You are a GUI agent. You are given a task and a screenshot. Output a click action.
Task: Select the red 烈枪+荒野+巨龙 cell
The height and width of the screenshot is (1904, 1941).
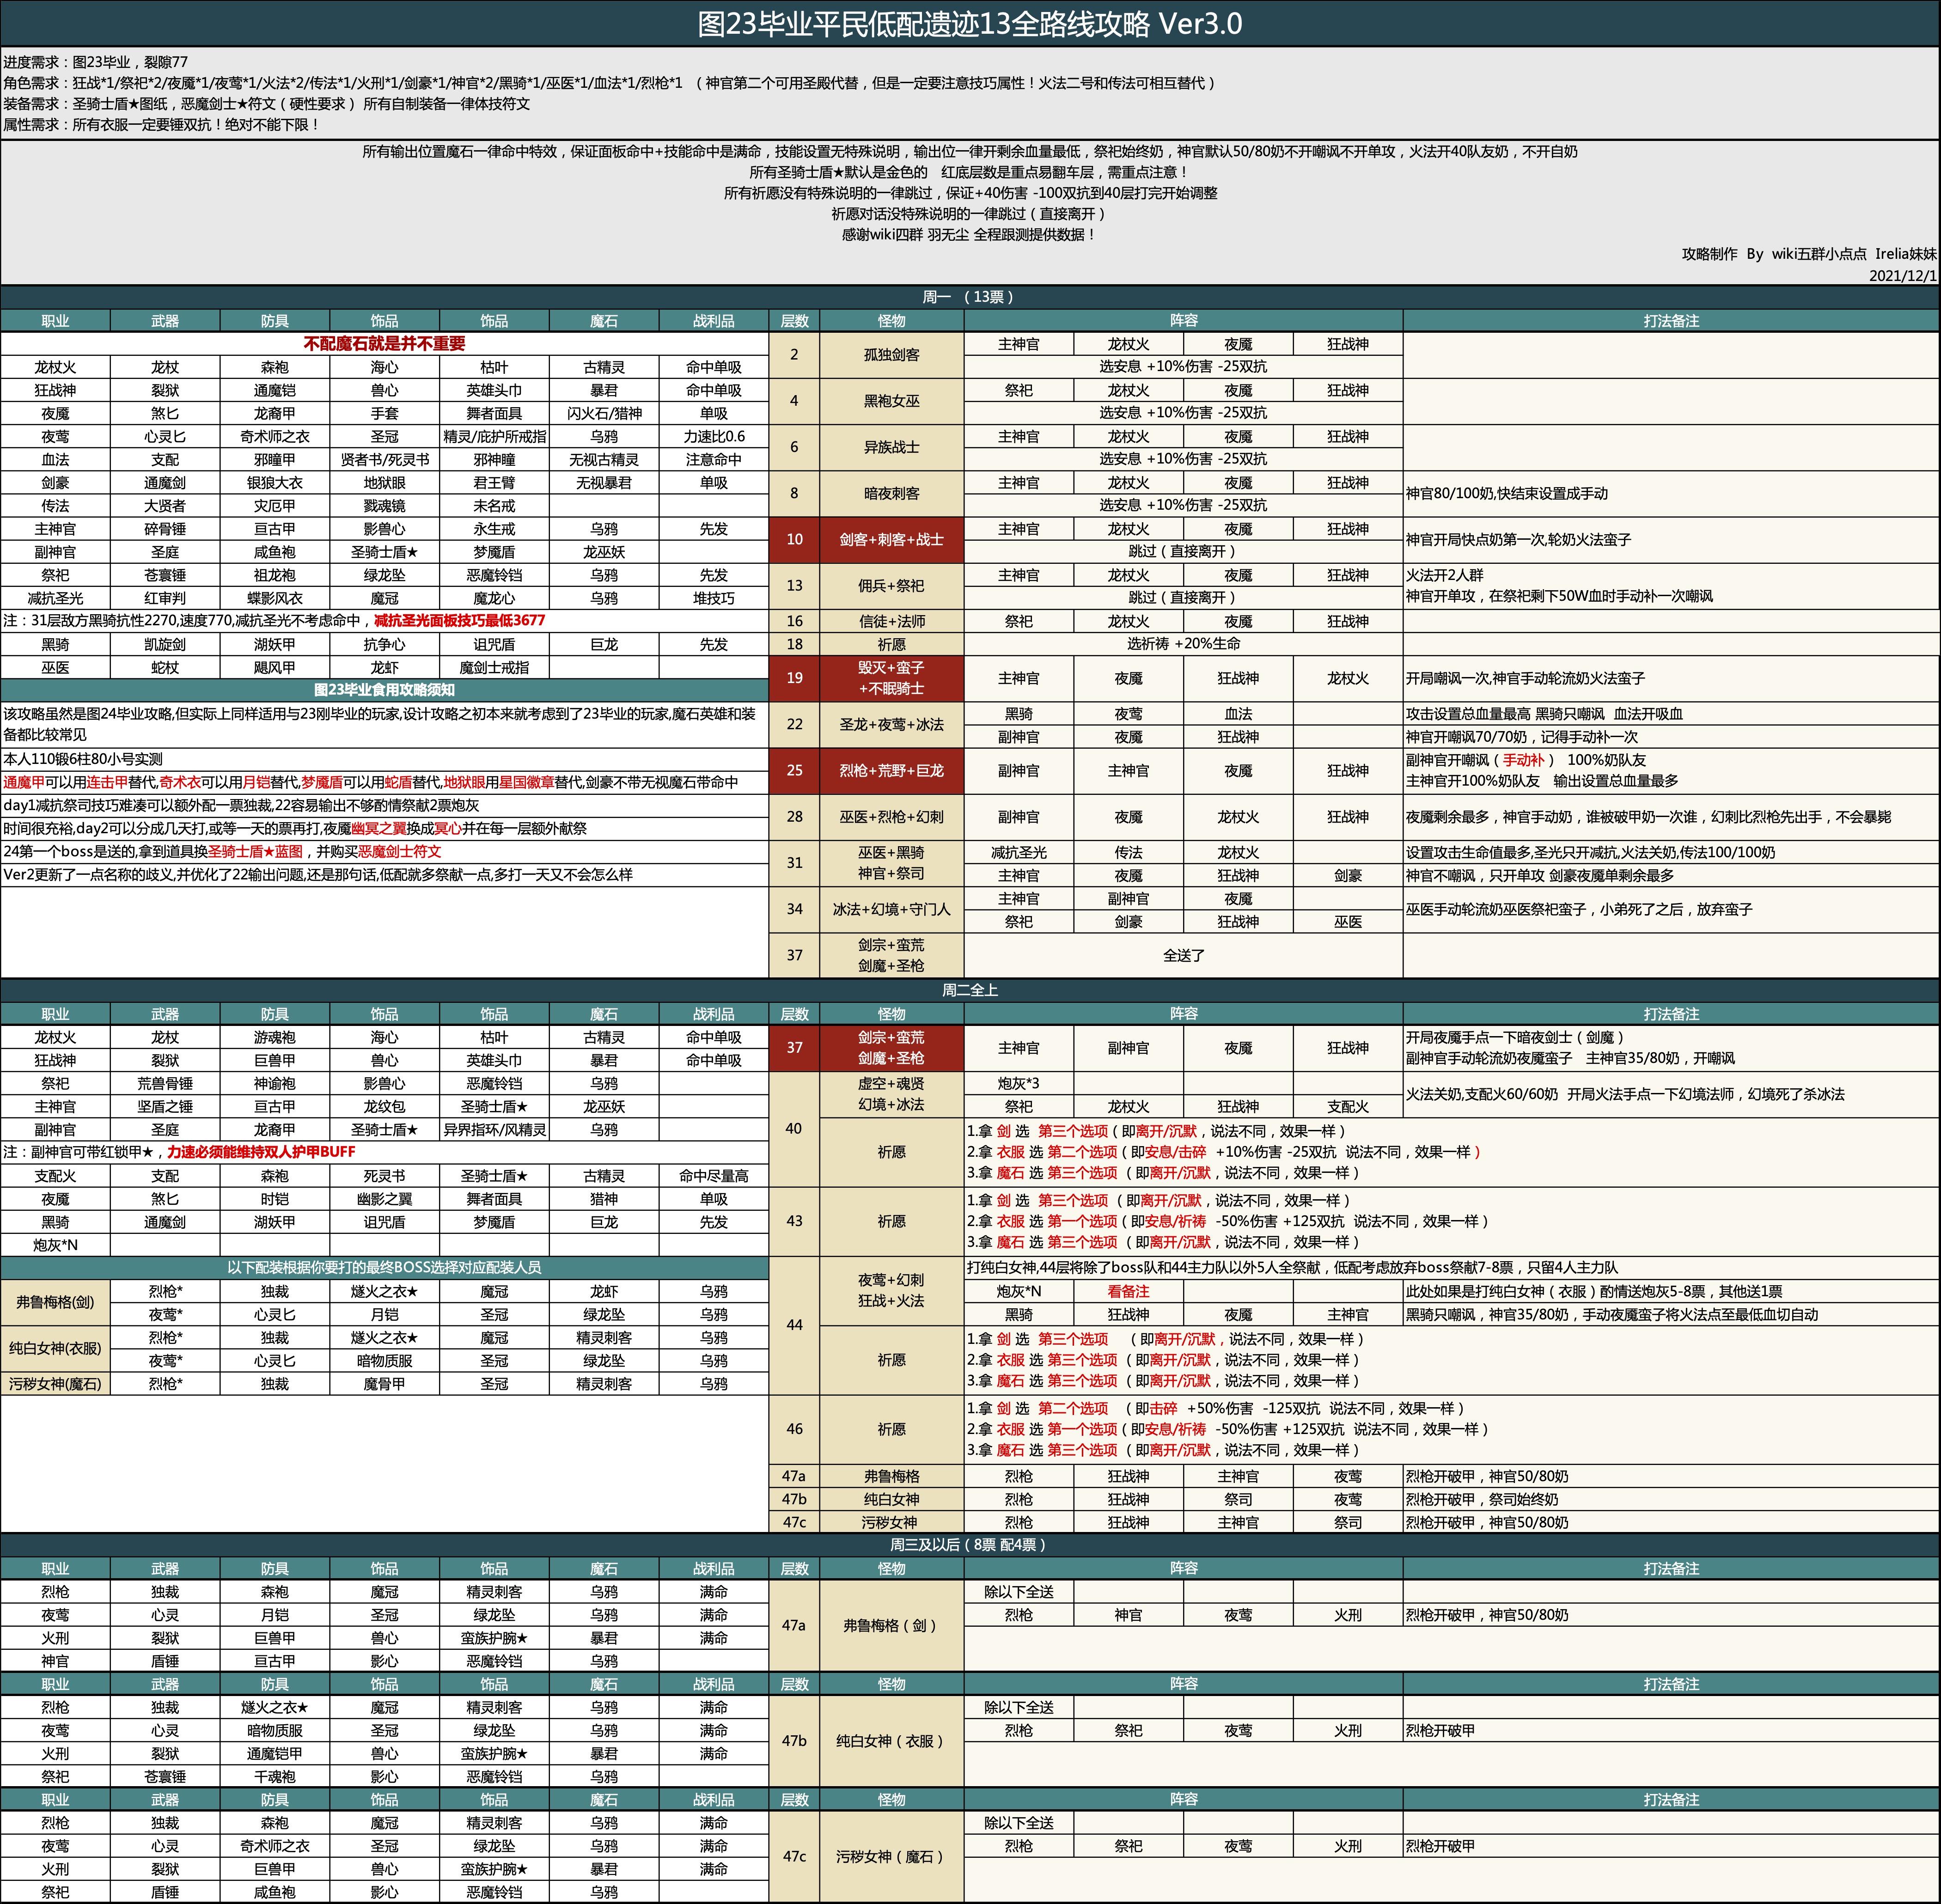click(x=891, y=770)
